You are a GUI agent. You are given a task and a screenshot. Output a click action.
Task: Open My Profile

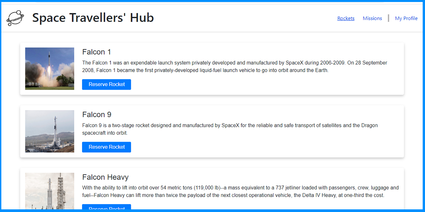tap(406, 18)
